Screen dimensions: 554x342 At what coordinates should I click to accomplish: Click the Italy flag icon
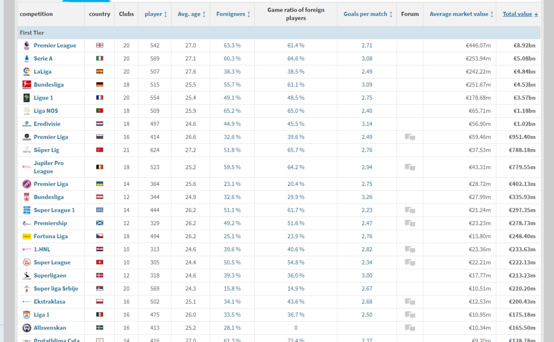100,58
